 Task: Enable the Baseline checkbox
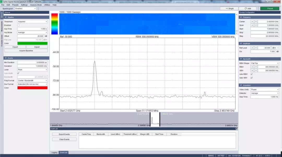(x=18, y=25)
